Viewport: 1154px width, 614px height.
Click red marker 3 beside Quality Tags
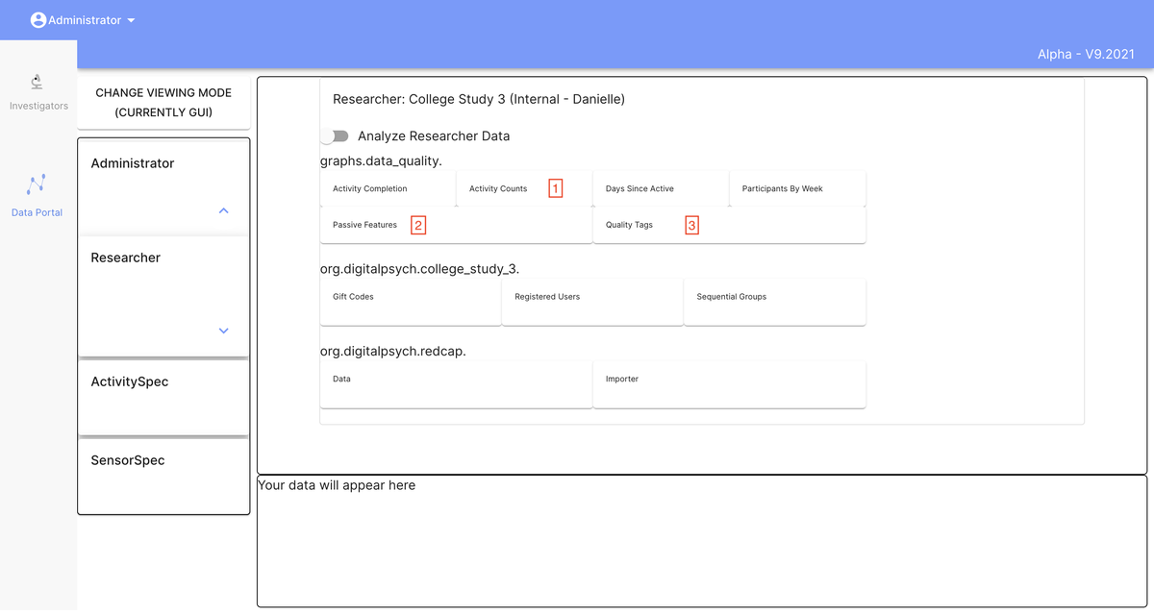[691, 224]
